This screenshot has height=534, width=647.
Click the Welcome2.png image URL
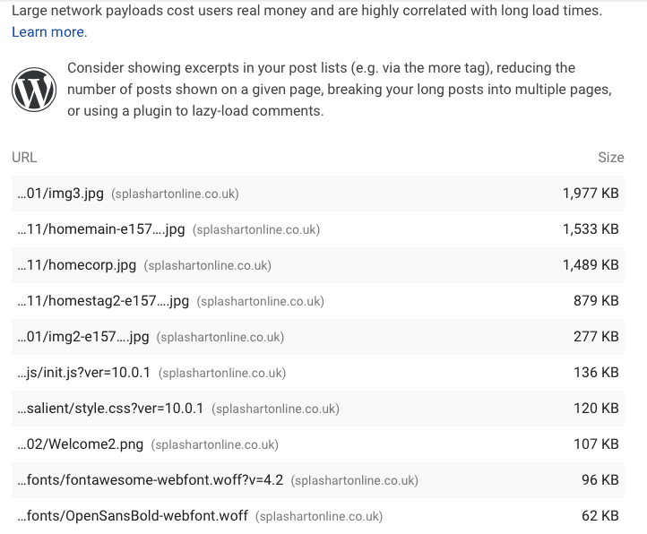coord(81,444)
